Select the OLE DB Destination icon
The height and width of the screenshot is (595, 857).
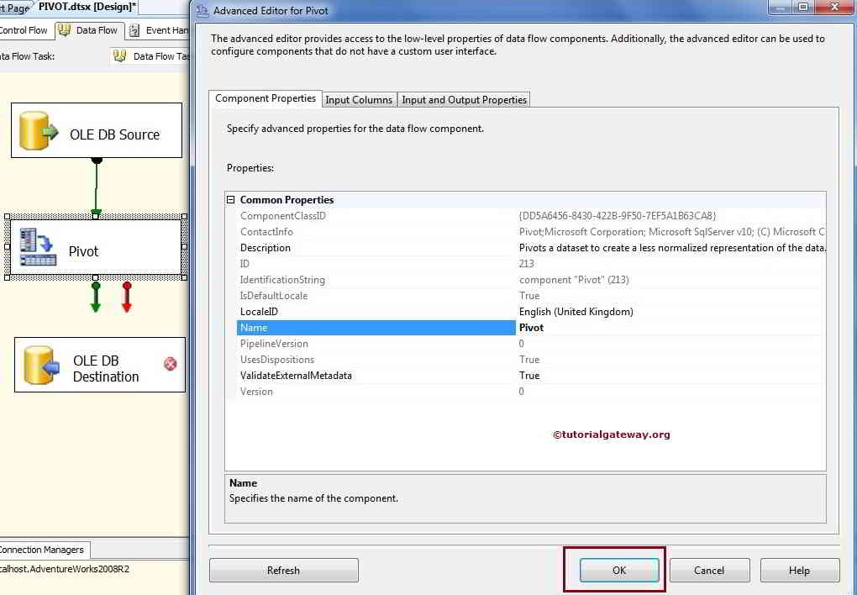tap(37, 365)
